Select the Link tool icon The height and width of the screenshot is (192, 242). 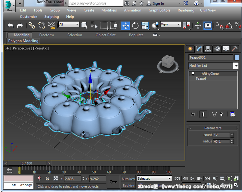32,25
